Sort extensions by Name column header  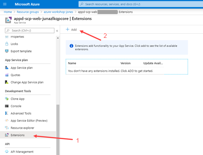pos(72,63)
